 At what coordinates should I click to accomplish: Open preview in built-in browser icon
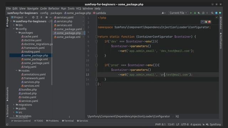tap(202, 22)
